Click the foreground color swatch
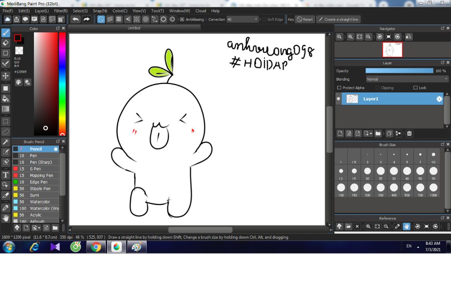The height and width of the screenshot is (291, 451). (18, 38)
